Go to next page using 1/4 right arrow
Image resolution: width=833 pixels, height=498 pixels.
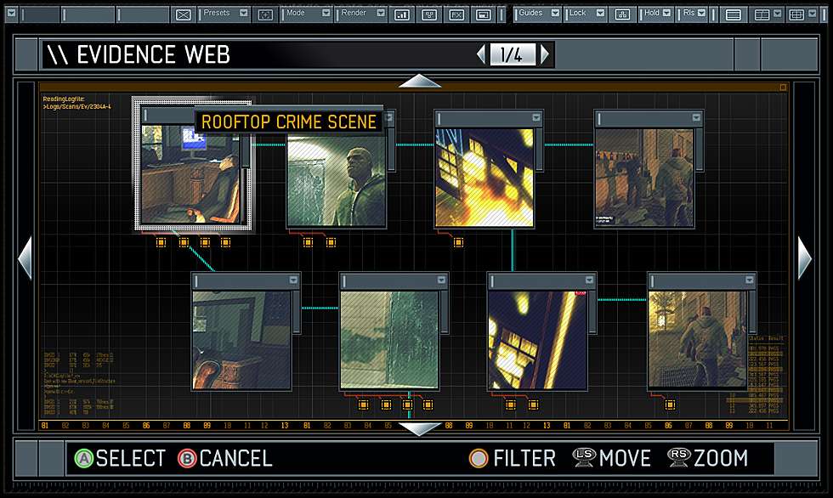pyautogui.click(x=545, y=55)
